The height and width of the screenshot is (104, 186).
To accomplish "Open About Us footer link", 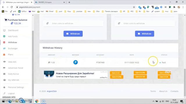I will pos(163,91).
